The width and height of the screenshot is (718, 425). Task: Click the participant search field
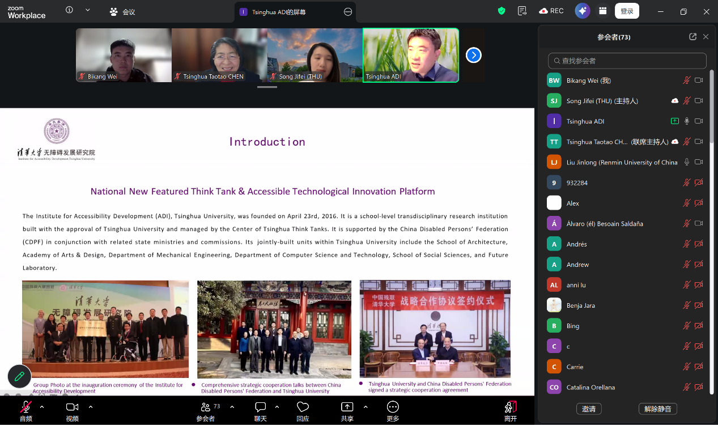[627, 61]
